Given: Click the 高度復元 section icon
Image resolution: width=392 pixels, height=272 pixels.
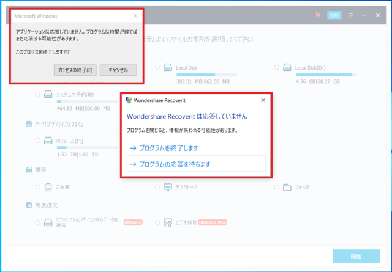Looking at the screenshot, I should click(x=29, y=205).
